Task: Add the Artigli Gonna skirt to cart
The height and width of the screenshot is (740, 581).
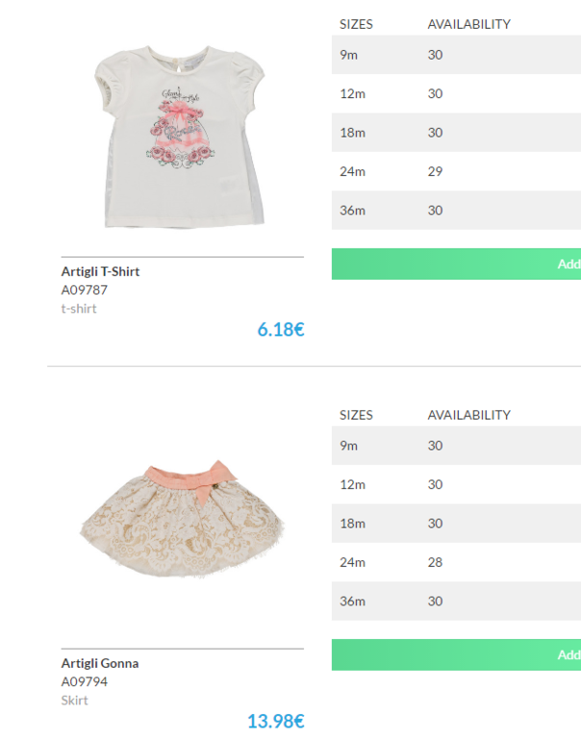Action: coord(456,654)
